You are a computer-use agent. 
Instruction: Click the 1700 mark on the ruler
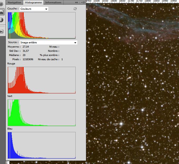131,1
